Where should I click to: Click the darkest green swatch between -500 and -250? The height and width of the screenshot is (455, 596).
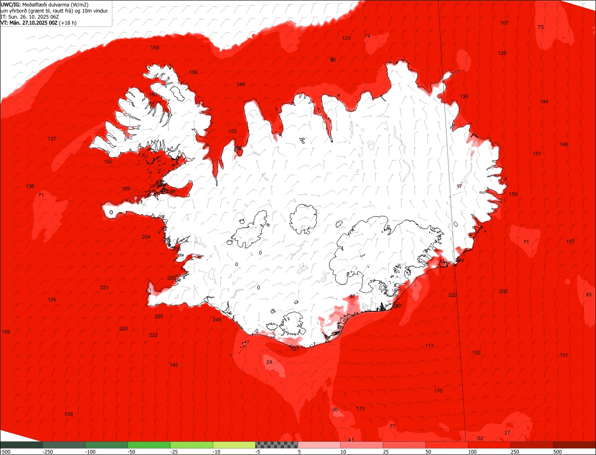tap(21, 445)
